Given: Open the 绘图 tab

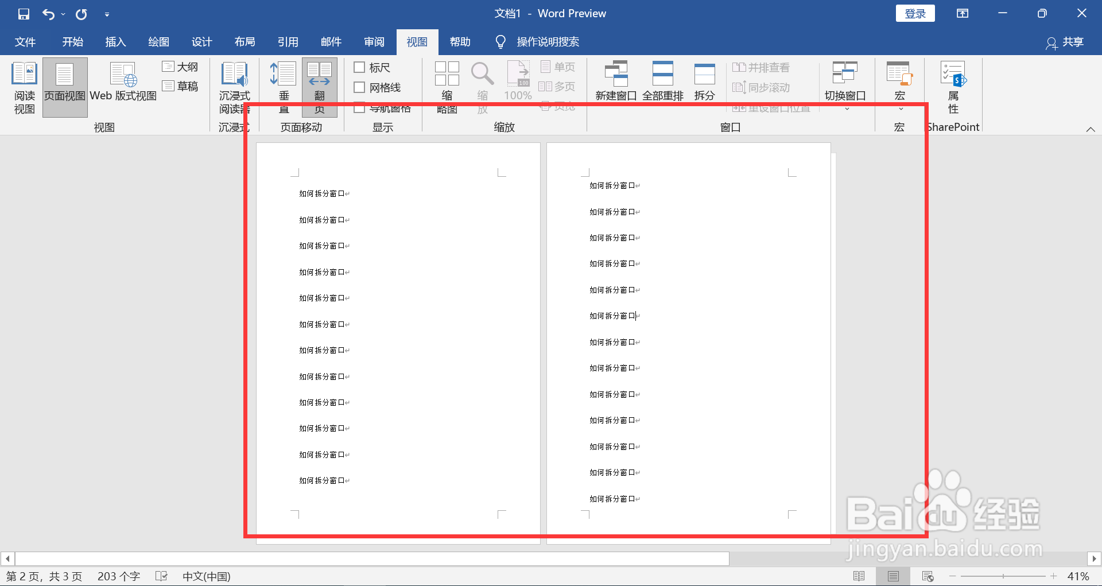Looking at the screenshot, I should pyautogui.click(x=158, y=42).
